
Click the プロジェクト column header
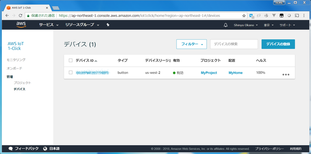tap(211, 61)
